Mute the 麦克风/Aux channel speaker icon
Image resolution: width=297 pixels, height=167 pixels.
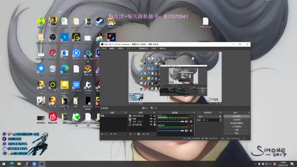pyautogui.click(x=186, y=122)
